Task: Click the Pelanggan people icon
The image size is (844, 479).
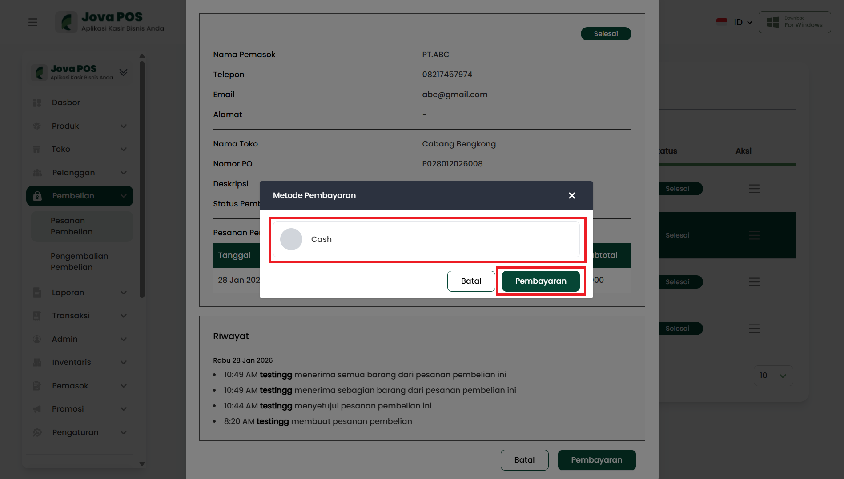Action: coord(37,173)
